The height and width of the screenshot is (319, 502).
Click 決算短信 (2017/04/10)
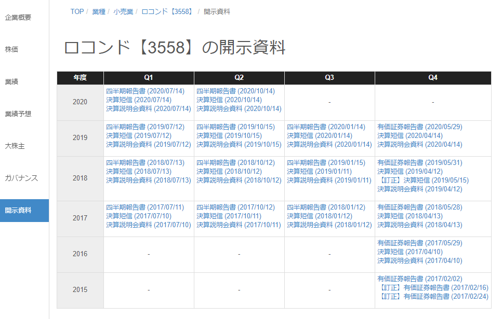point(410,252)
